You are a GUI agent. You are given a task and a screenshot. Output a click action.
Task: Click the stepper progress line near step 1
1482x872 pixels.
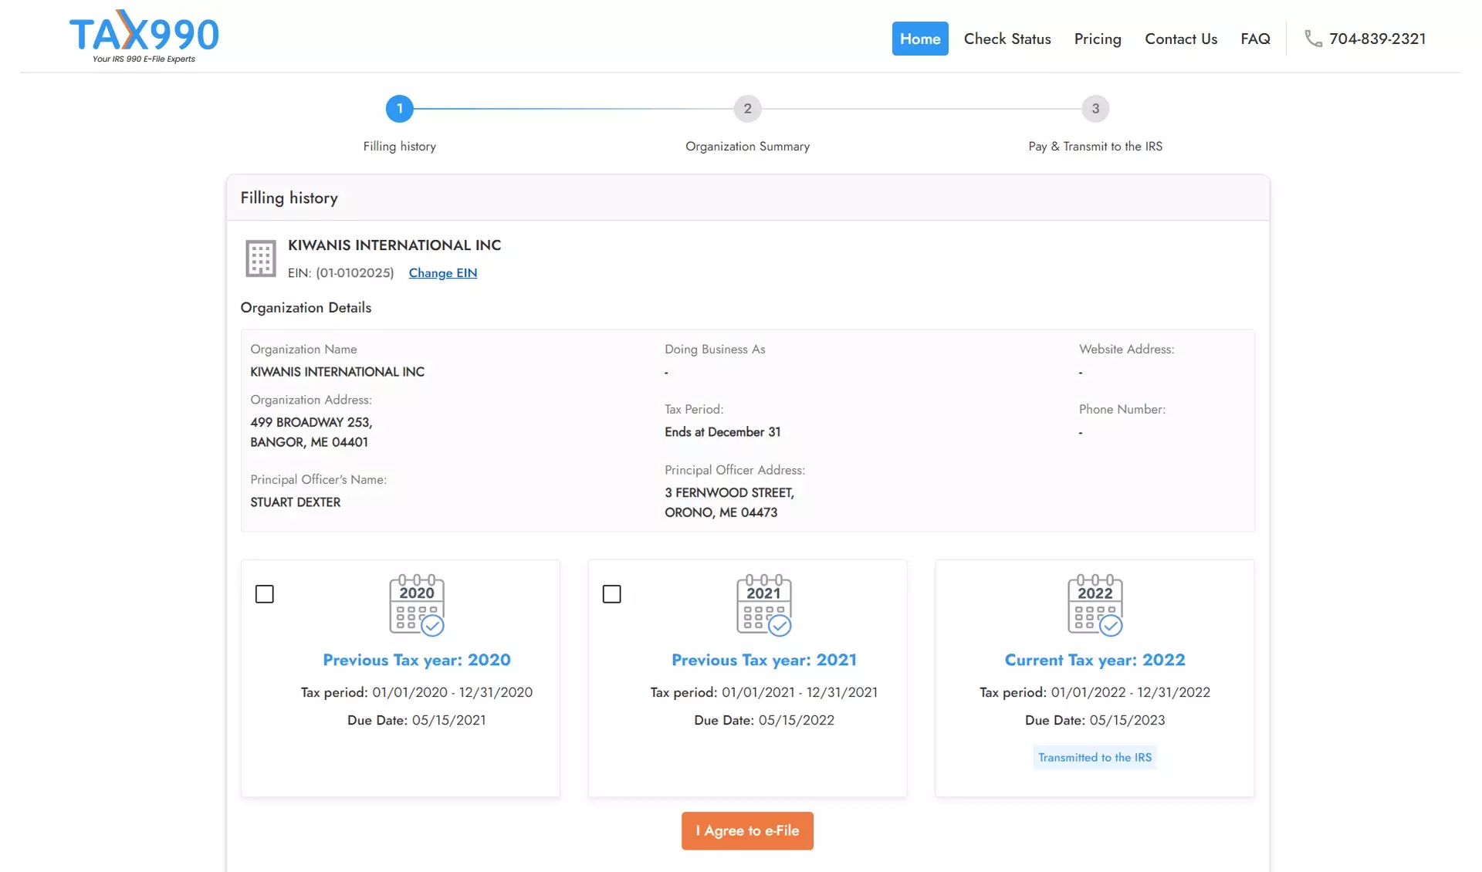[x=540, y=109]
